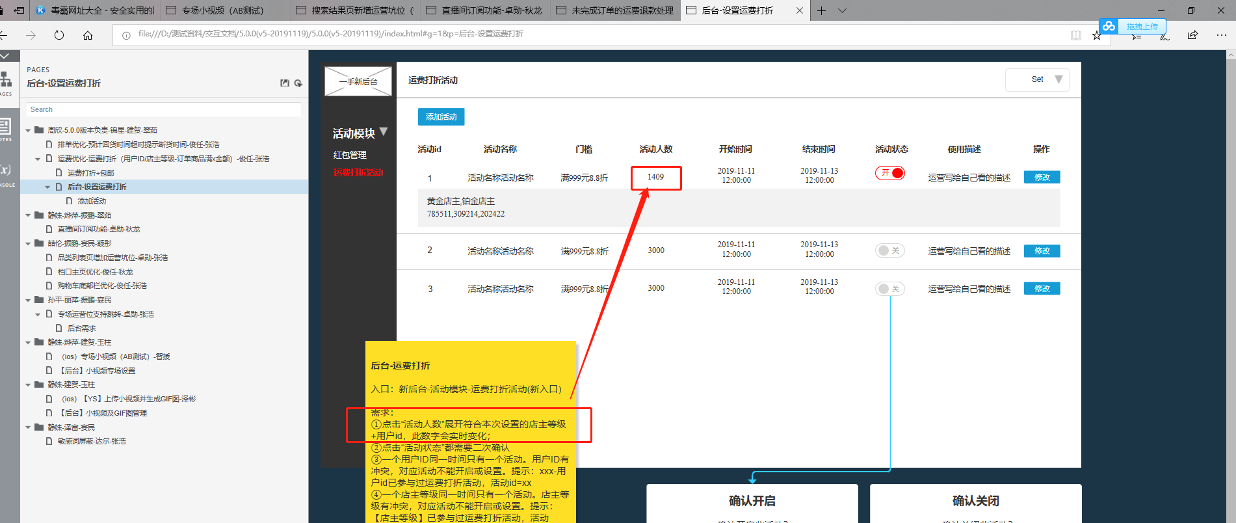Click the page options icon beside the link icon
The height and width of the screenshot is (523, 1236).
click(x=298, y=83)
